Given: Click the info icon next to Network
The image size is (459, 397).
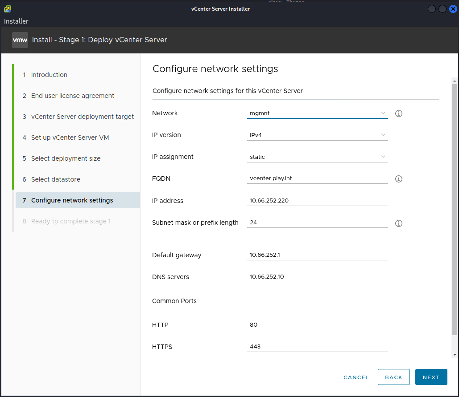Looking at the screenshot, I should 399,113.
